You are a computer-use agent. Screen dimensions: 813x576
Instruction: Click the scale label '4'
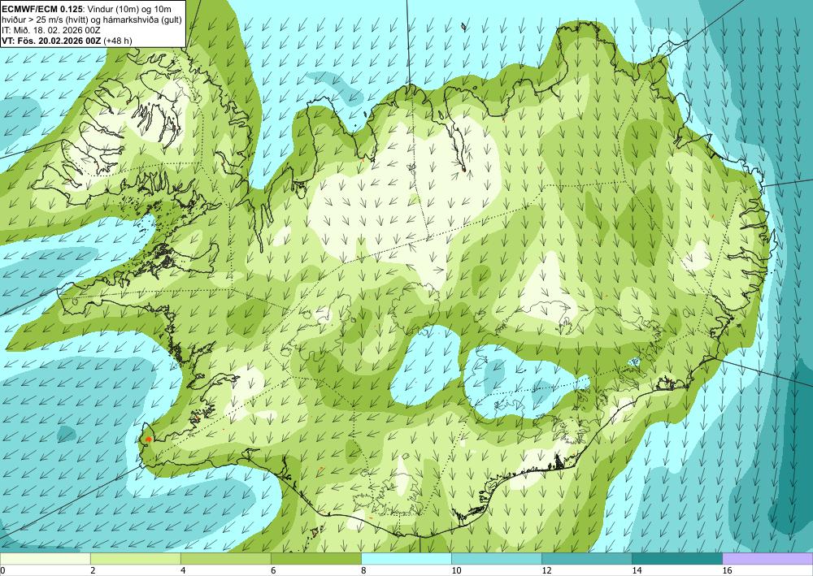pyautogui.click(x=183, y=570)
